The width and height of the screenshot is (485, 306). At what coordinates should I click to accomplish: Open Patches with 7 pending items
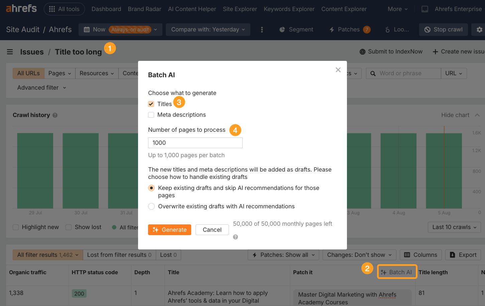click(349, 29)
